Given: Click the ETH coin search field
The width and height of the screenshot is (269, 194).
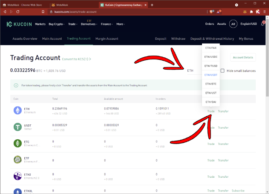Looking at the screenshot, I should [x=194, y=71].
